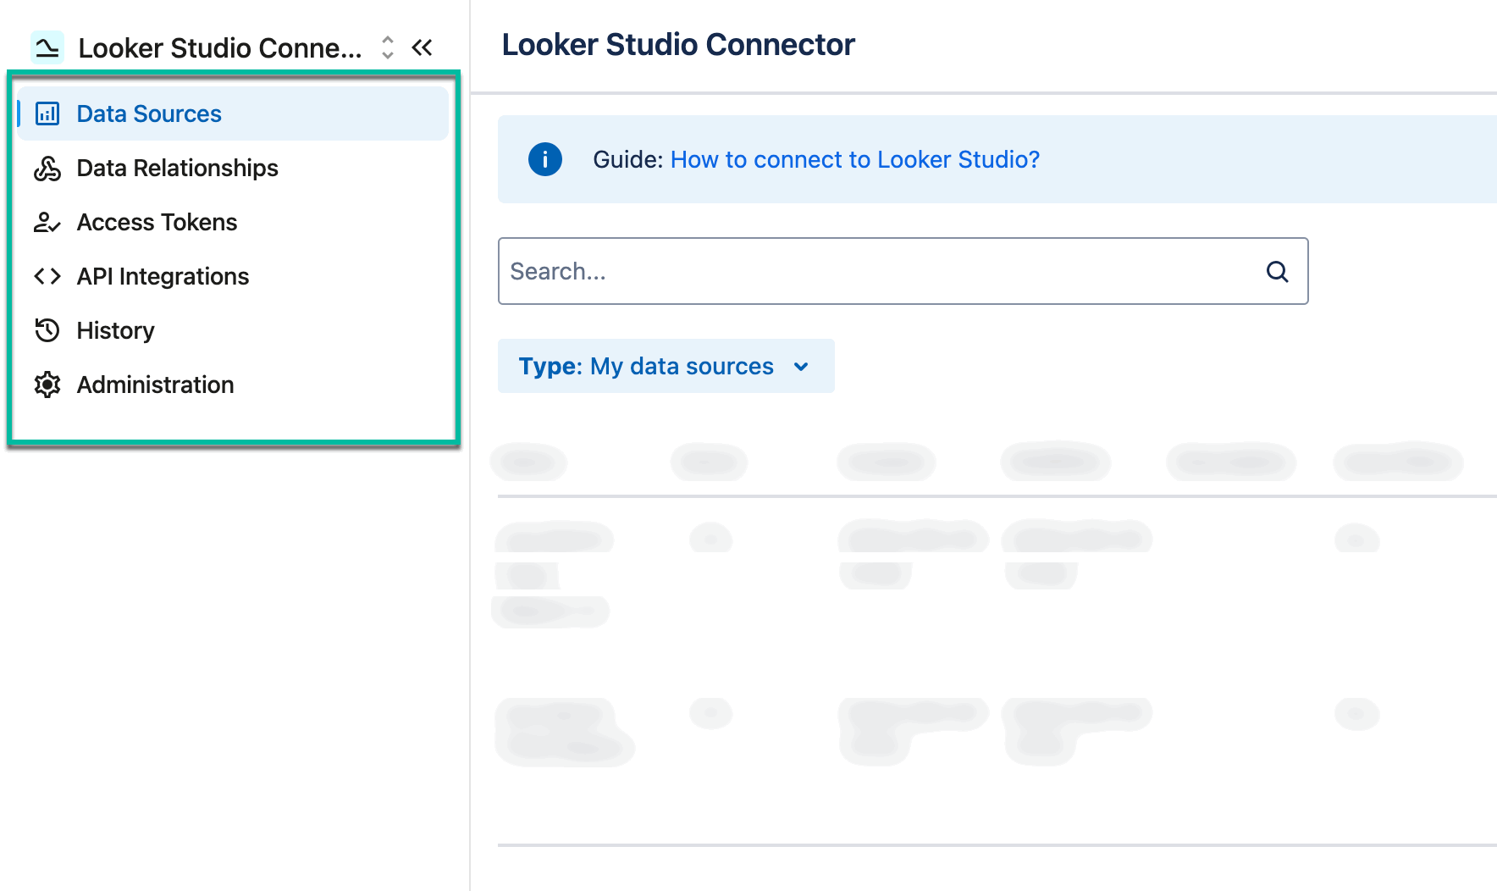Select History from the sidebar menu
Viewport: 1497px width, 891px height.
[x=115, y=330]
